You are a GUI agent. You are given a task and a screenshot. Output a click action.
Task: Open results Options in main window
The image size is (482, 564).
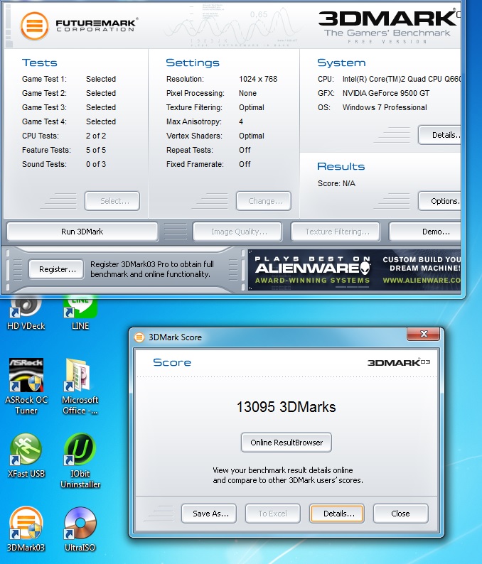click(440, 201)
